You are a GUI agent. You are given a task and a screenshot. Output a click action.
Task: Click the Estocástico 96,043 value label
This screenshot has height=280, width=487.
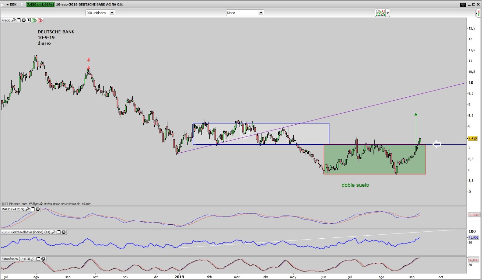(x=473, y=260)
